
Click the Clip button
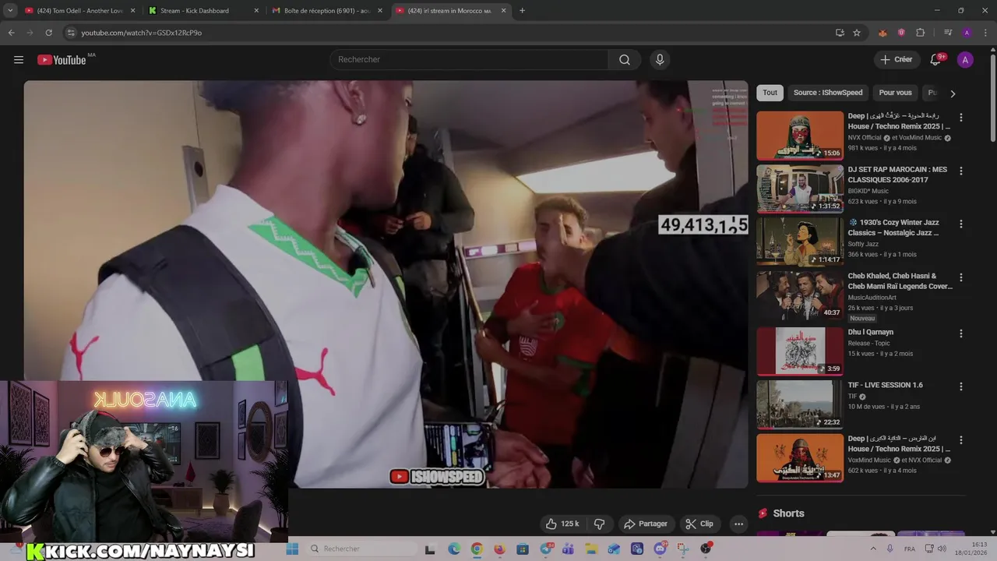(x=699, y=524)
